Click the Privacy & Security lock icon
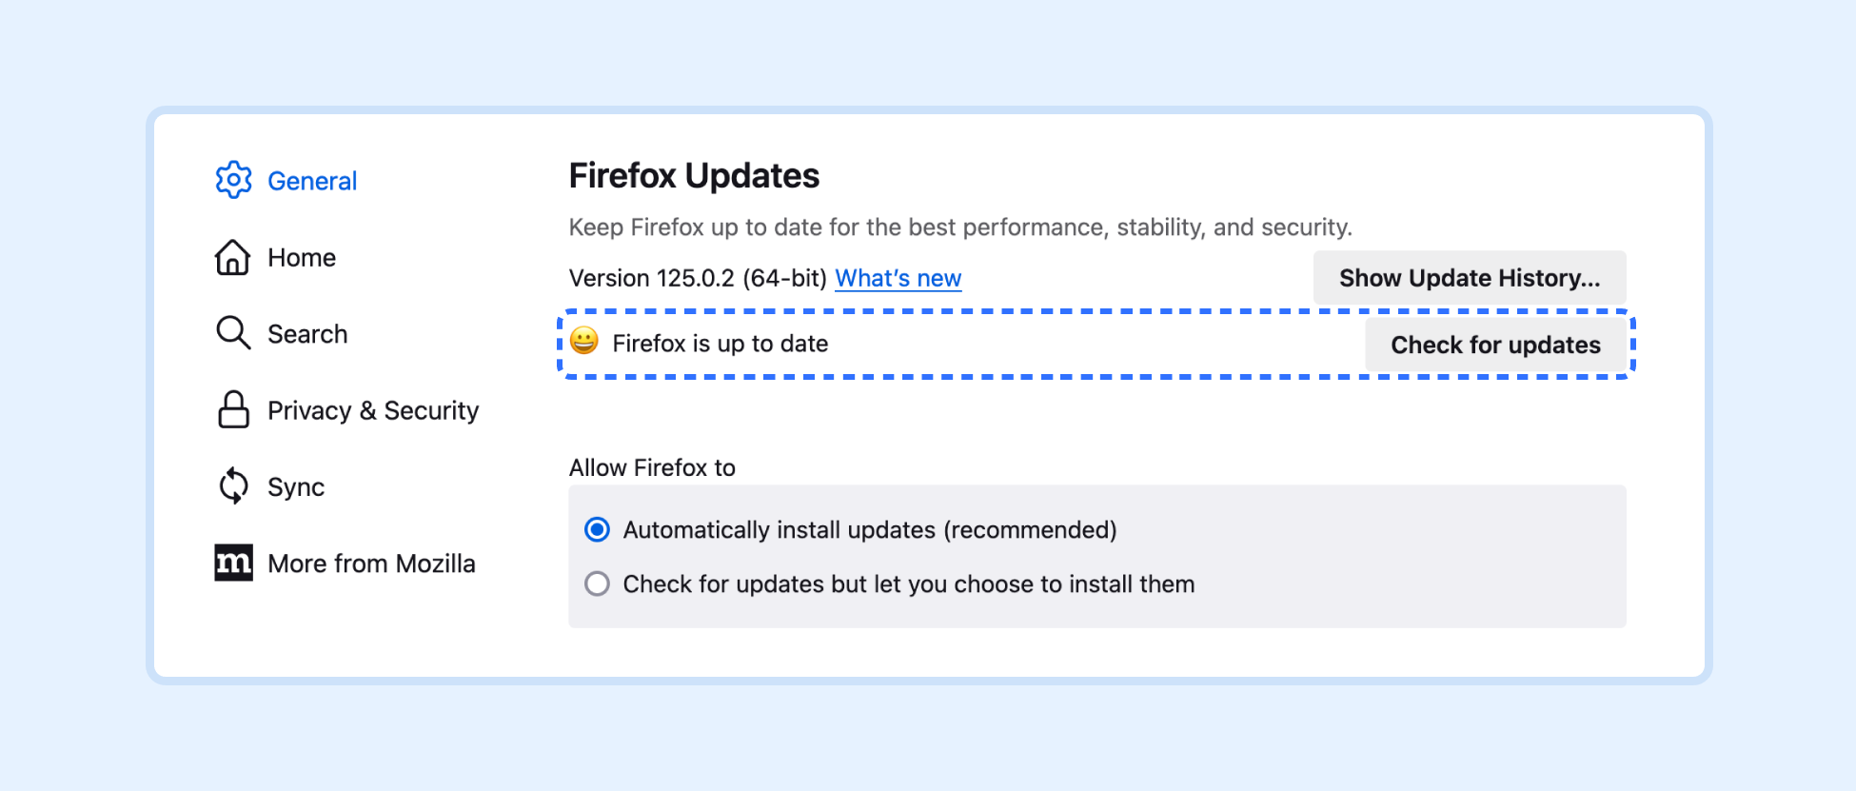 (233, 409)
